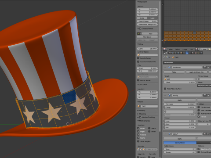Image resolution: width=211 pixels, height=158 pixels.
Task: Click New Layer in Grease Pencil
Action: point(147,37)
